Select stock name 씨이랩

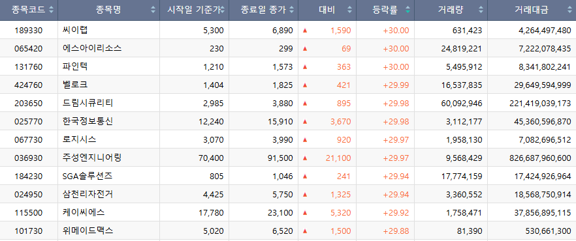click(x=75, y=30)
